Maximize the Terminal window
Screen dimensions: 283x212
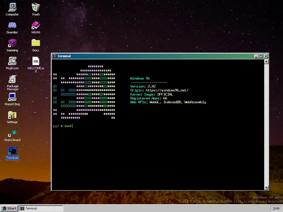pyautogui.click(x=261, y=56)
